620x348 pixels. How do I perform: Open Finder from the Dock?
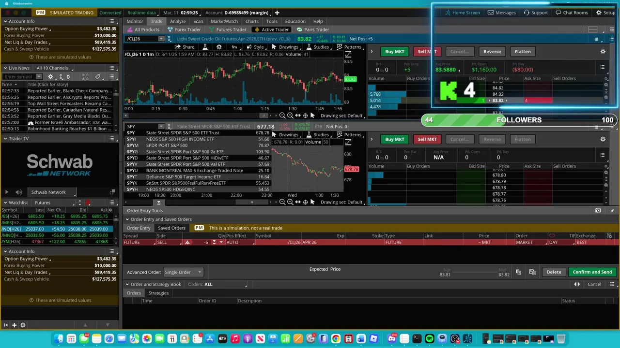pyautogui.click(x=59, y=339)
